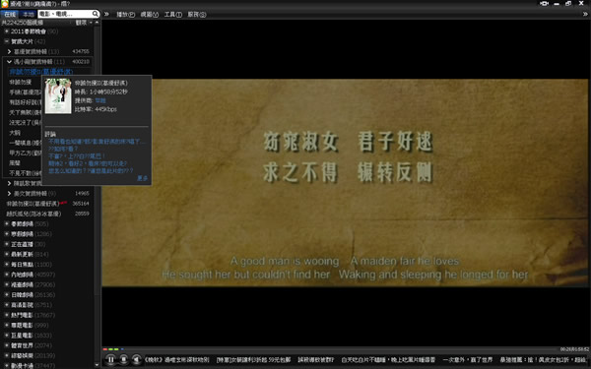The height and width of the screenshot is (369, 591).
Task: Click the up arrow of the list scrollbar
Action: coord(97,23)
